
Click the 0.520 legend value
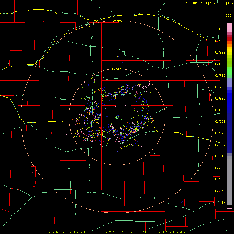(220, 133)
